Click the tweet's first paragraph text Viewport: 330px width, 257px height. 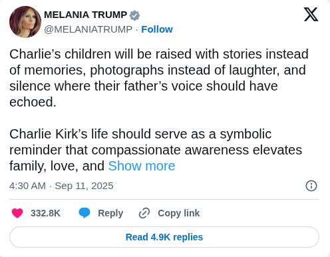coord(159,78)
